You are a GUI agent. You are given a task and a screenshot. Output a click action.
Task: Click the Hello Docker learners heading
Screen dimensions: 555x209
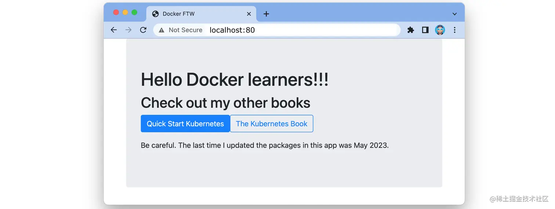235,80
